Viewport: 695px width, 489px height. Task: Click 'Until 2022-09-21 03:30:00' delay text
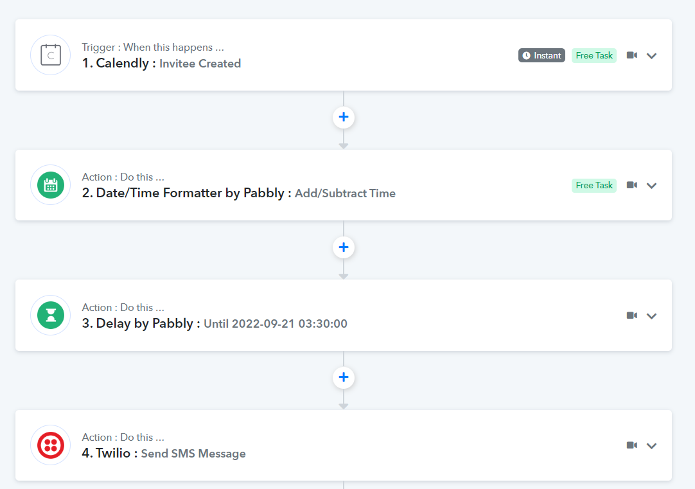coord(276,324)
